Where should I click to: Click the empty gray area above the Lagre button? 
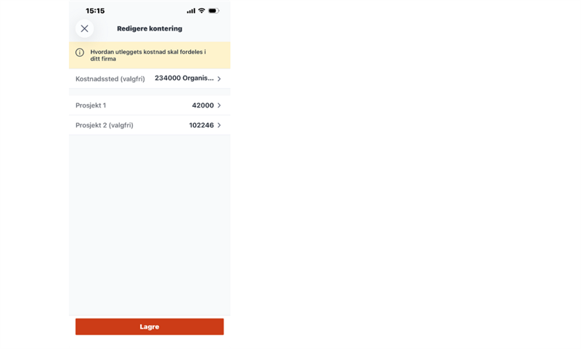tap(150, 225)
